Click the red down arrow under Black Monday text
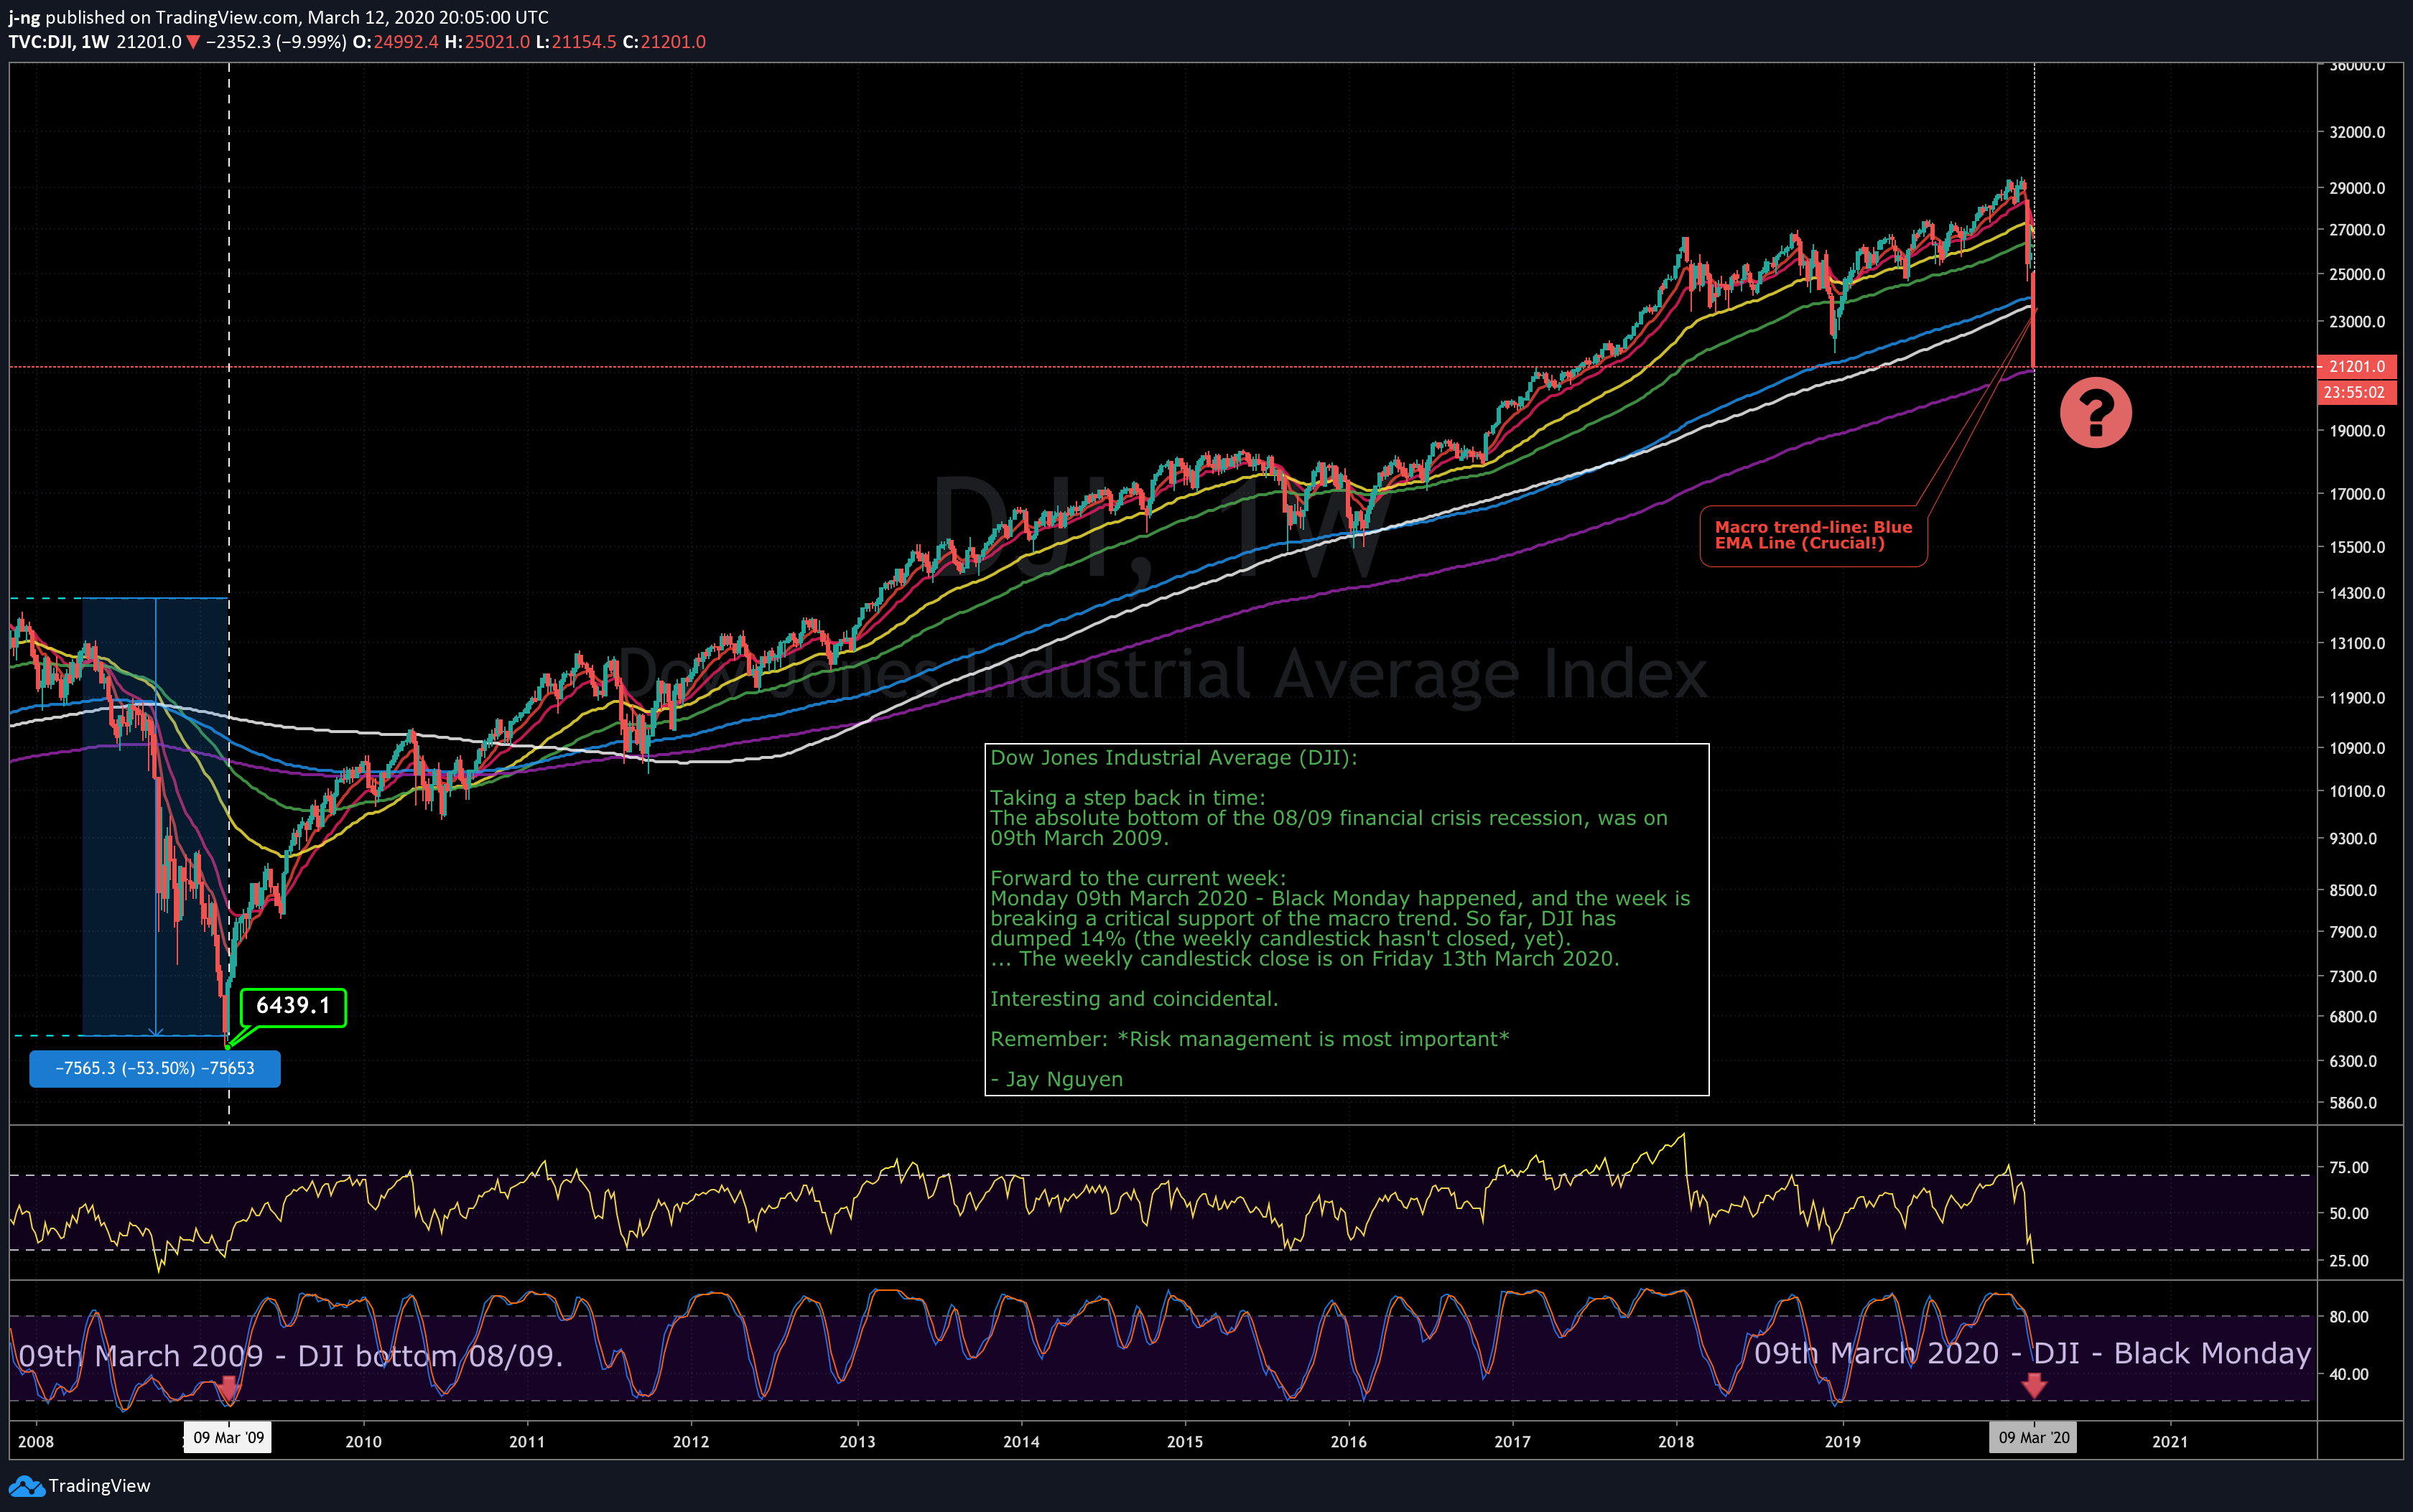Viewport: 2413px width, 1512px height. [x=2034, y=1385]
